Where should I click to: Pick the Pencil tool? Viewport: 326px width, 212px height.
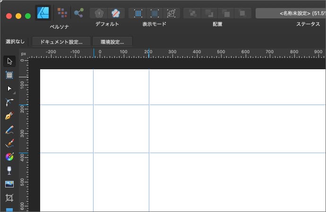click(x=9, y=129)
